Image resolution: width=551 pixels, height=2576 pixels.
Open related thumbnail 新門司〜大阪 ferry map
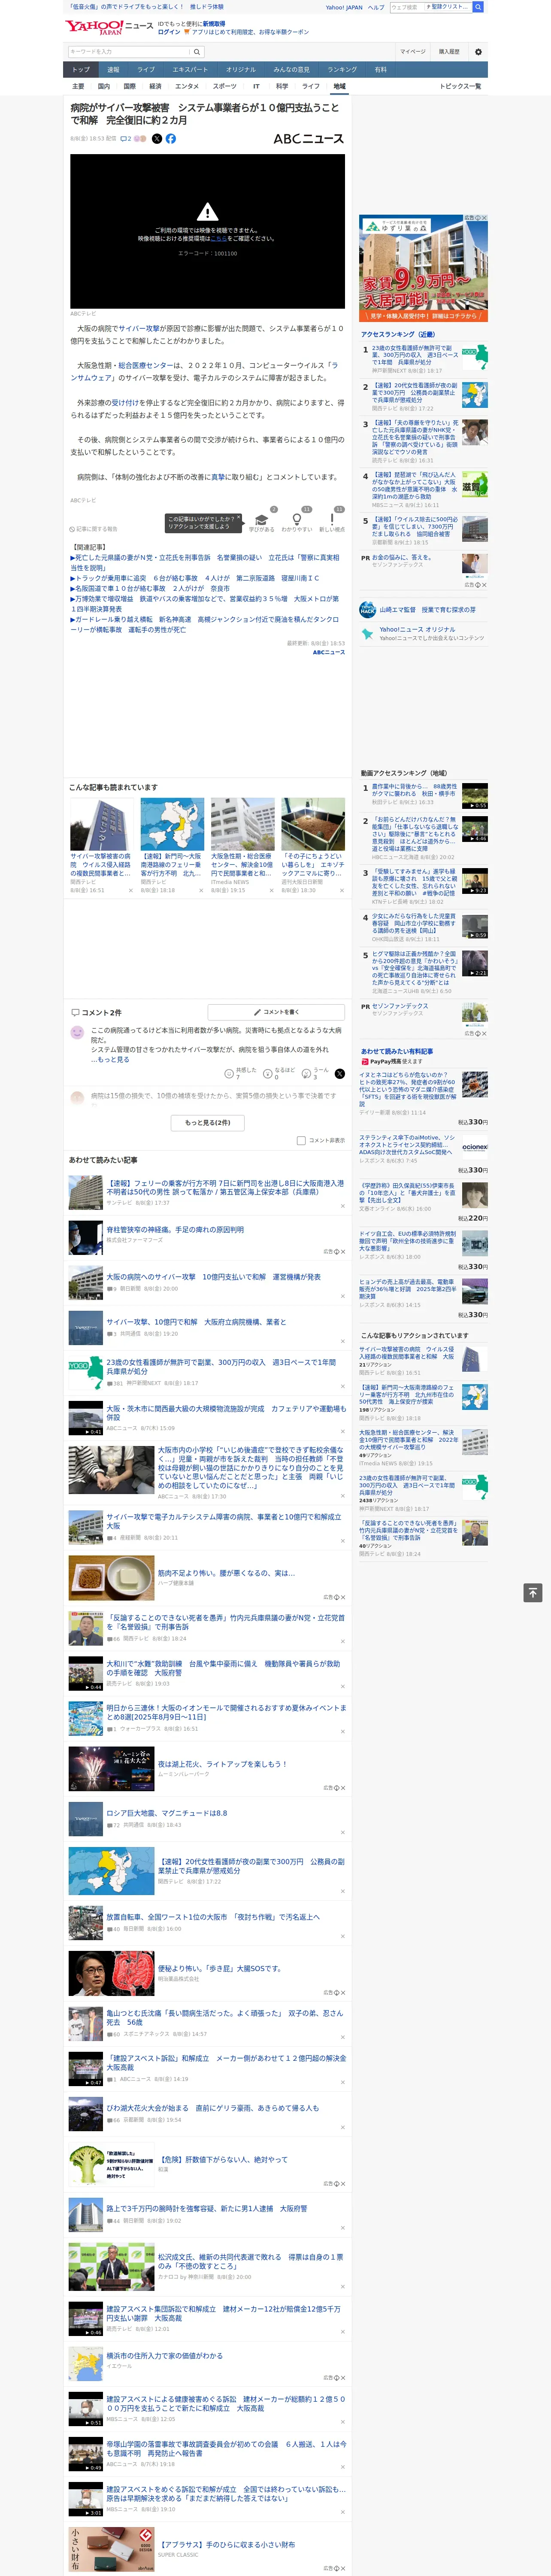click(172, 824)
